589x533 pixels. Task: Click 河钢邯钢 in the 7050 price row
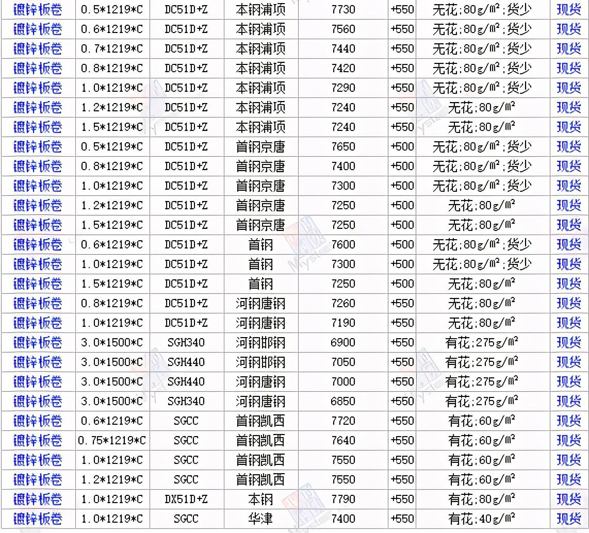point(260,362)
